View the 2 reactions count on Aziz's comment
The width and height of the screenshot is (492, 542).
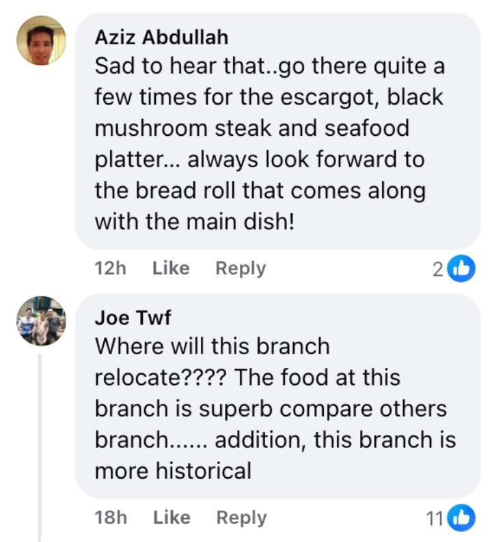click(438, 269)
